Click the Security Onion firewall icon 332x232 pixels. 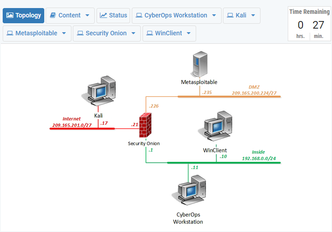[145, 126]
